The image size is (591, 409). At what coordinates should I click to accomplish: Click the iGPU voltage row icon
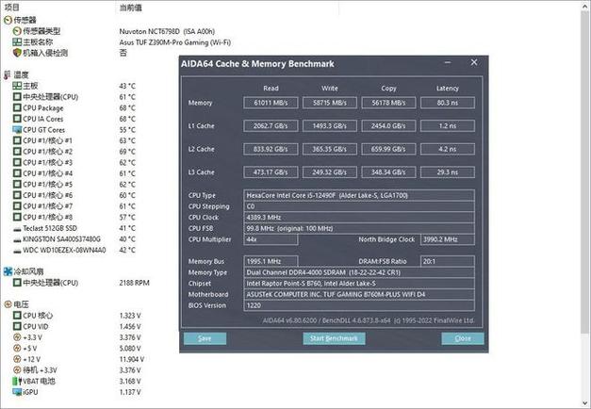click(17, 392)
